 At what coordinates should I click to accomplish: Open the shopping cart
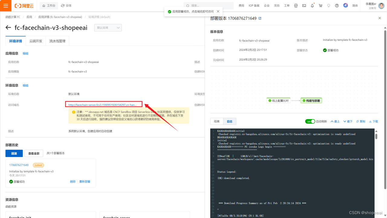click(x=320, y=6)
